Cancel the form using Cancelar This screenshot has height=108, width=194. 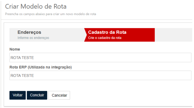pyautogui.click(x=59, y=95)
